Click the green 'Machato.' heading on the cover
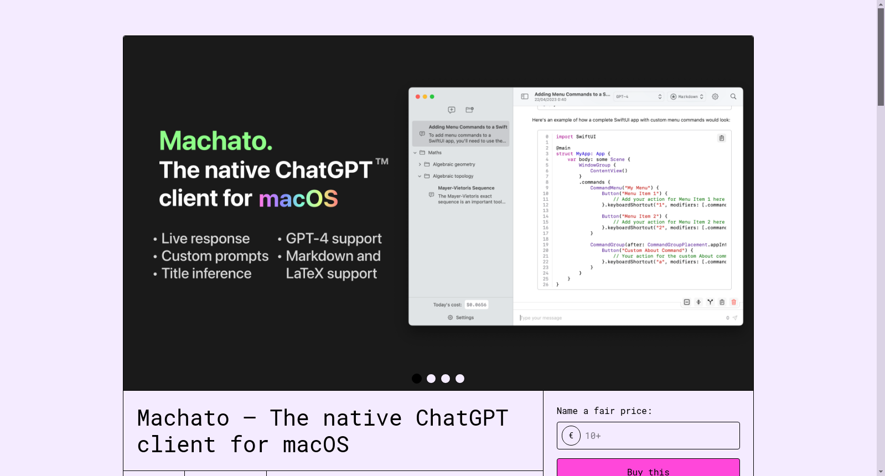 [x=216, y=141]
